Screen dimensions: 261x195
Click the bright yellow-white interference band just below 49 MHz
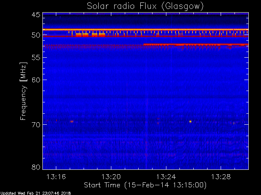pyautogui.click(x=146, y=30)
